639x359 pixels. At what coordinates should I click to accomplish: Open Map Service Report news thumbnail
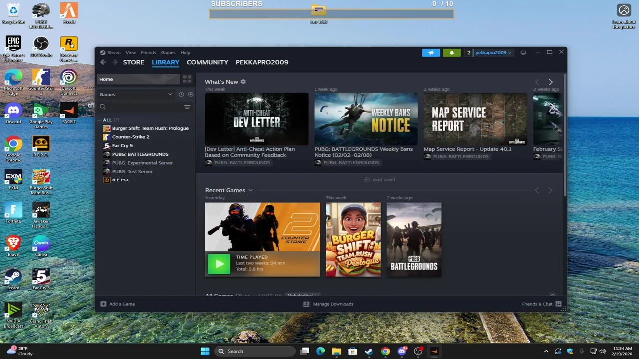(475, 119)
